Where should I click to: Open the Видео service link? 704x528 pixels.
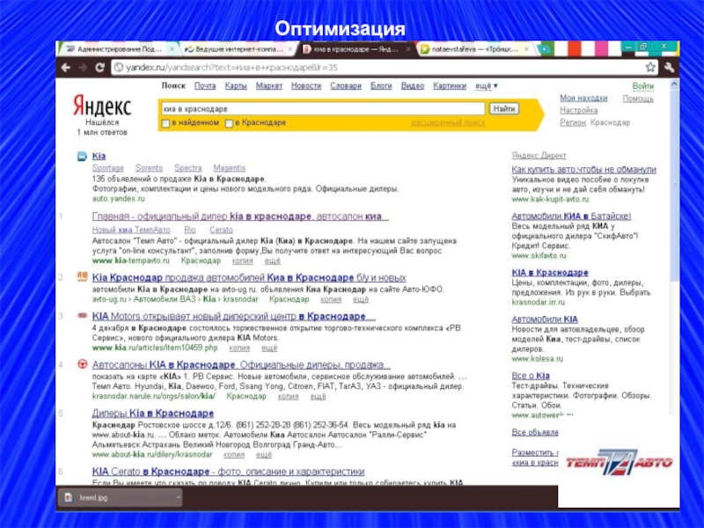click(413, 85)
